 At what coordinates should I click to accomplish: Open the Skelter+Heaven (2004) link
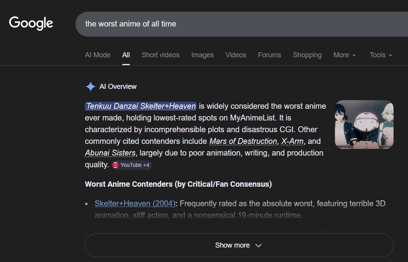pyautogui.click(x=135, y=204)
